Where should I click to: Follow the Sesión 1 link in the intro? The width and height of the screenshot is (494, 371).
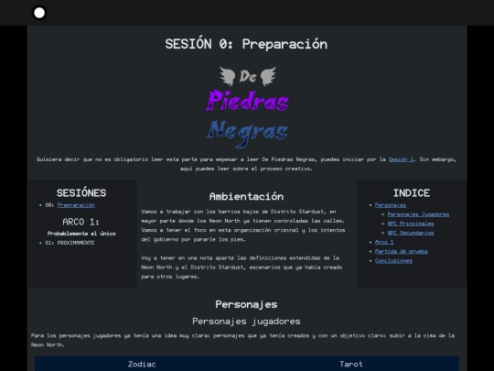[401, 159]
